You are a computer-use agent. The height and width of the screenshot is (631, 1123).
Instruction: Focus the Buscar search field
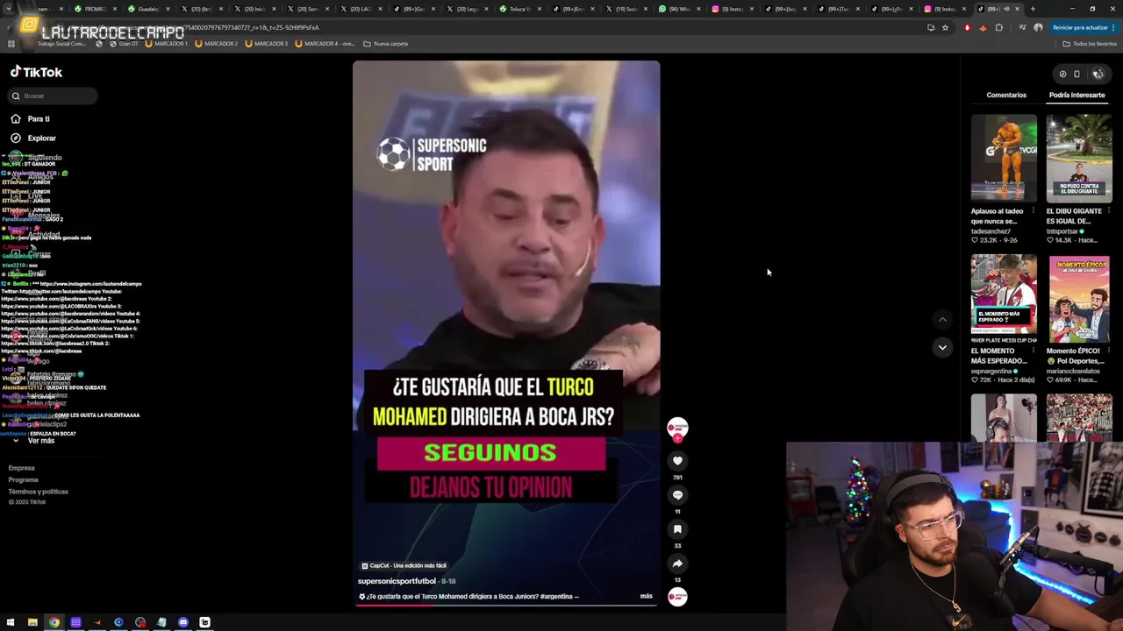pos(54,96)
